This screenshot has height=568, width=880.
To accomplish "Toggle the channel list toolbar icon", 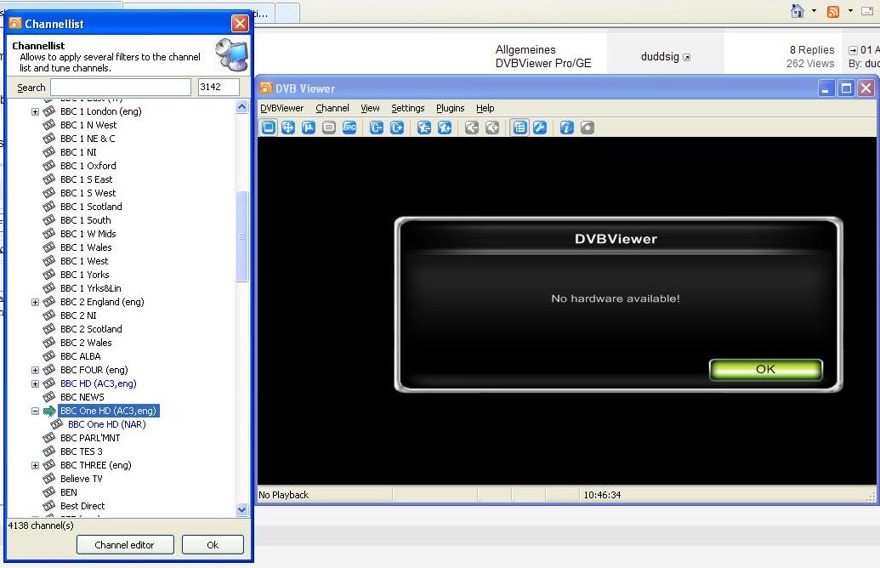I will click(x=519, y=128).
